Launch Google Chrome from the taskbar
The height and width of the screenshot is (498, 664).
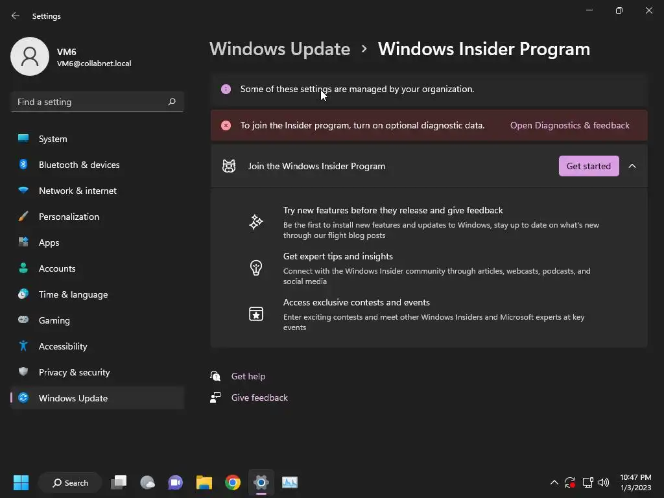233,482
